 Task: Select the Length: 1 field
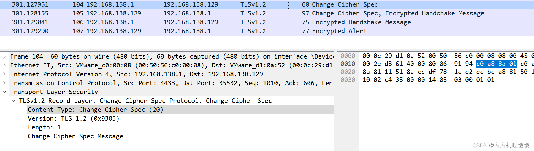click(44, 127)
